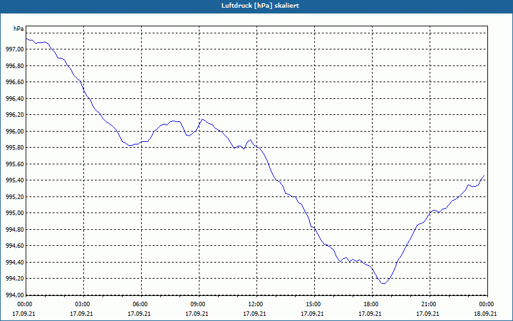Click the 995,80 axis label
This screenshot has width=513, height=321.
tap(15, 148)
